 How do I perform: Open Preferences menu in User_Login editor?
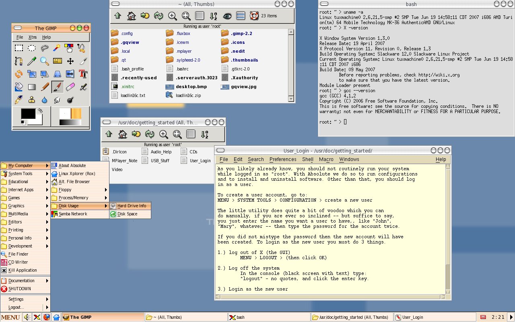pos(283,159)
